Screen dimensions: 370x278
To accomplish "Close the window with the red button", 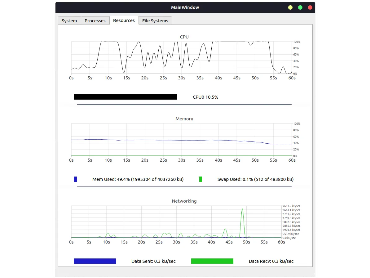I will (x=310, y=7).
